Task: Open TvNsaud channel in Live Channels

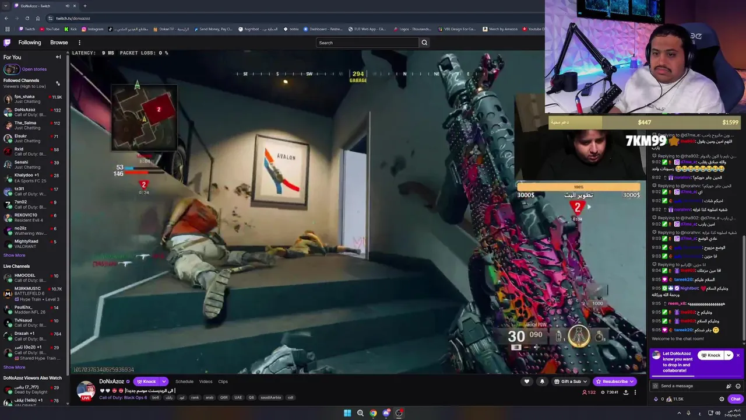Action: click(33, 323)
